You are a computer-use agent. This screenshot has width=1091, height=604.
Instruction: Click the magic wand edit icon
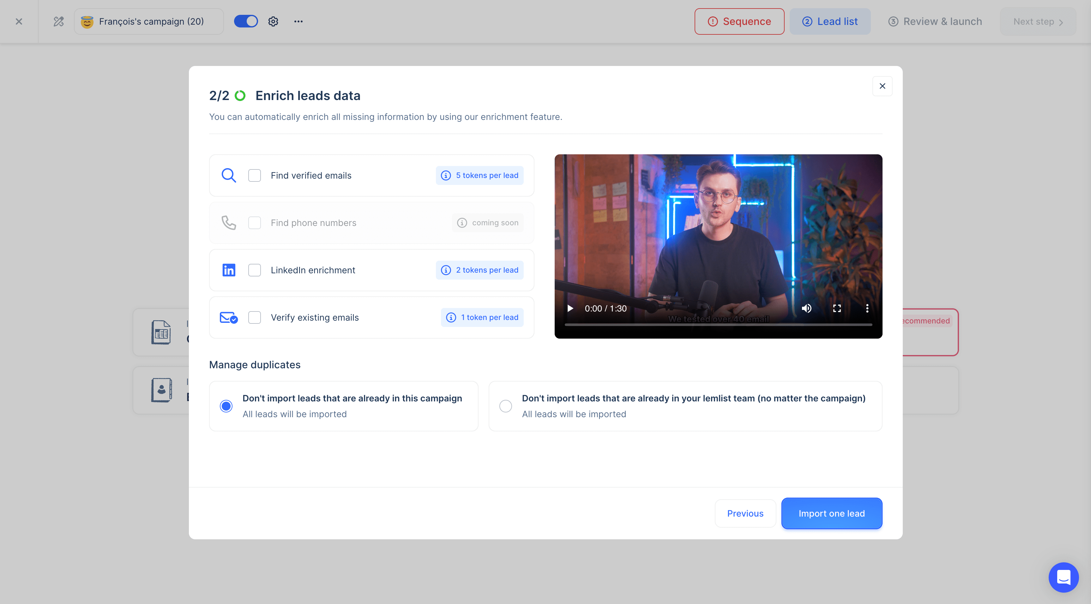(58, 21)
